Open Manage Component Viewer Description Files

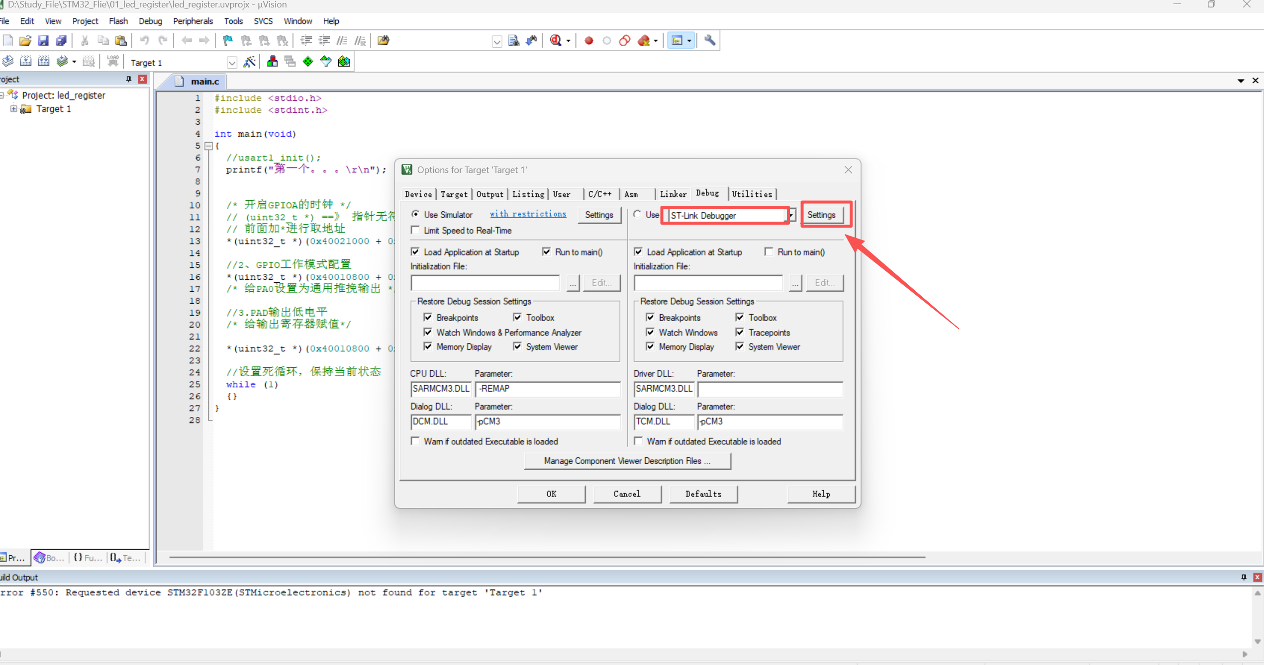pos(627,461)
